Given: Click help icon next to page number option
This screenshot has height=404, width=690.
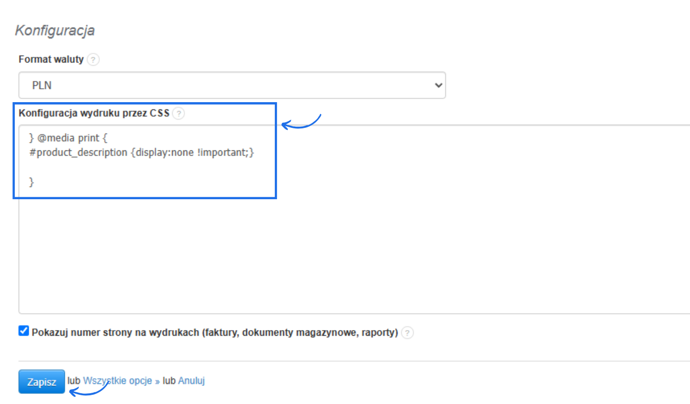Looking at the screenshot, I should click(x=407, y=333).
